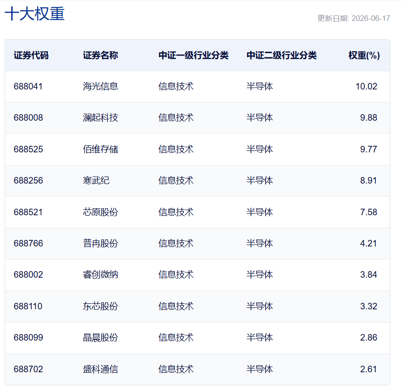
Task: Click the name 晶晨股份
Action: (100, 338)
